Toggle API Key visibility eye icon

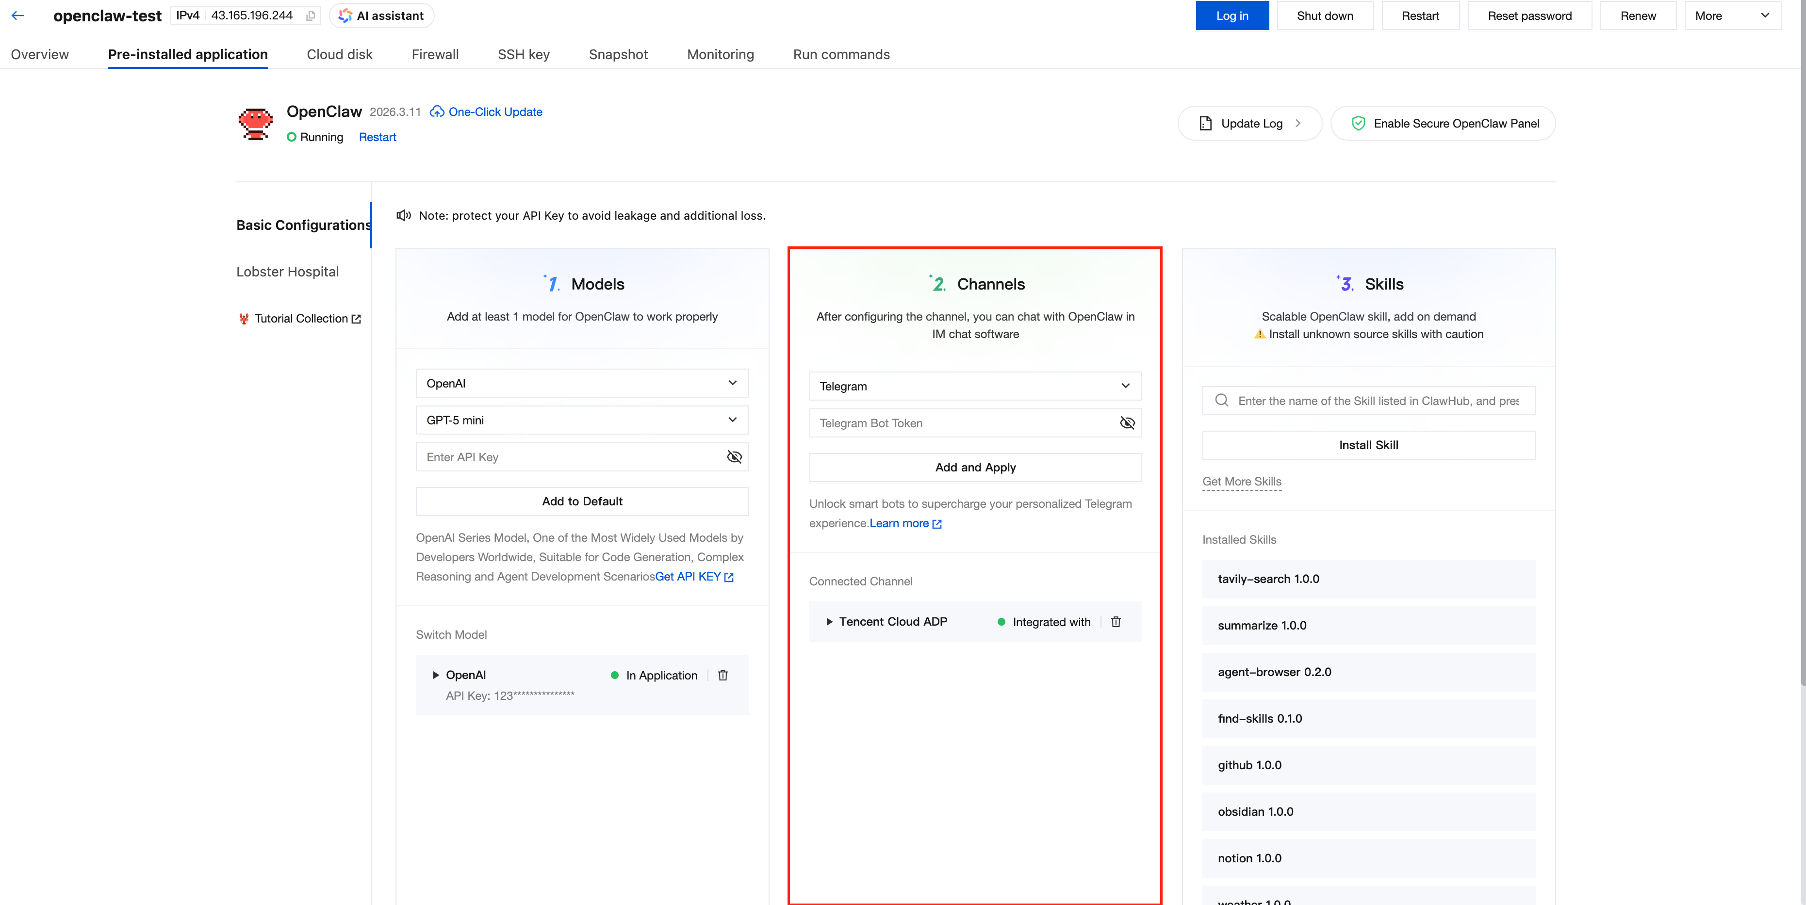point(734,457)
